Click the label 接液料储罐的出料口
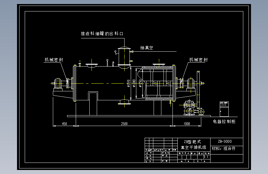 pyautogui.click(x=102, y=33)
